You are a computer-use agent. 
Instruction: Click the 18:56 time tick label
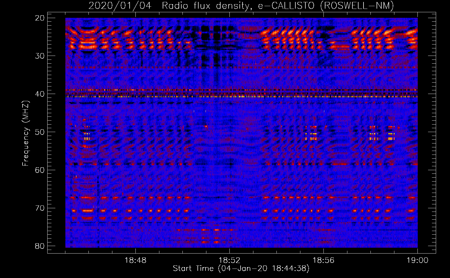pyautogui.click(x=323, y=260)
